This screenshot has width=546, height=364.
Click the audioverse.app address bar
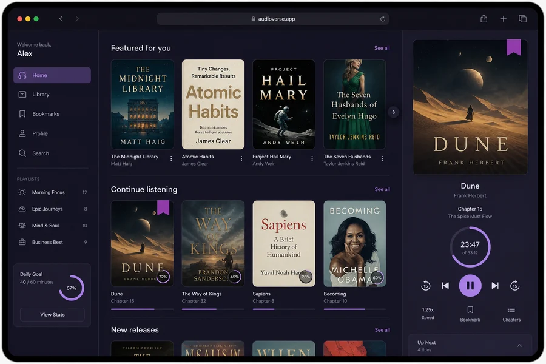(x=272, y=19)
